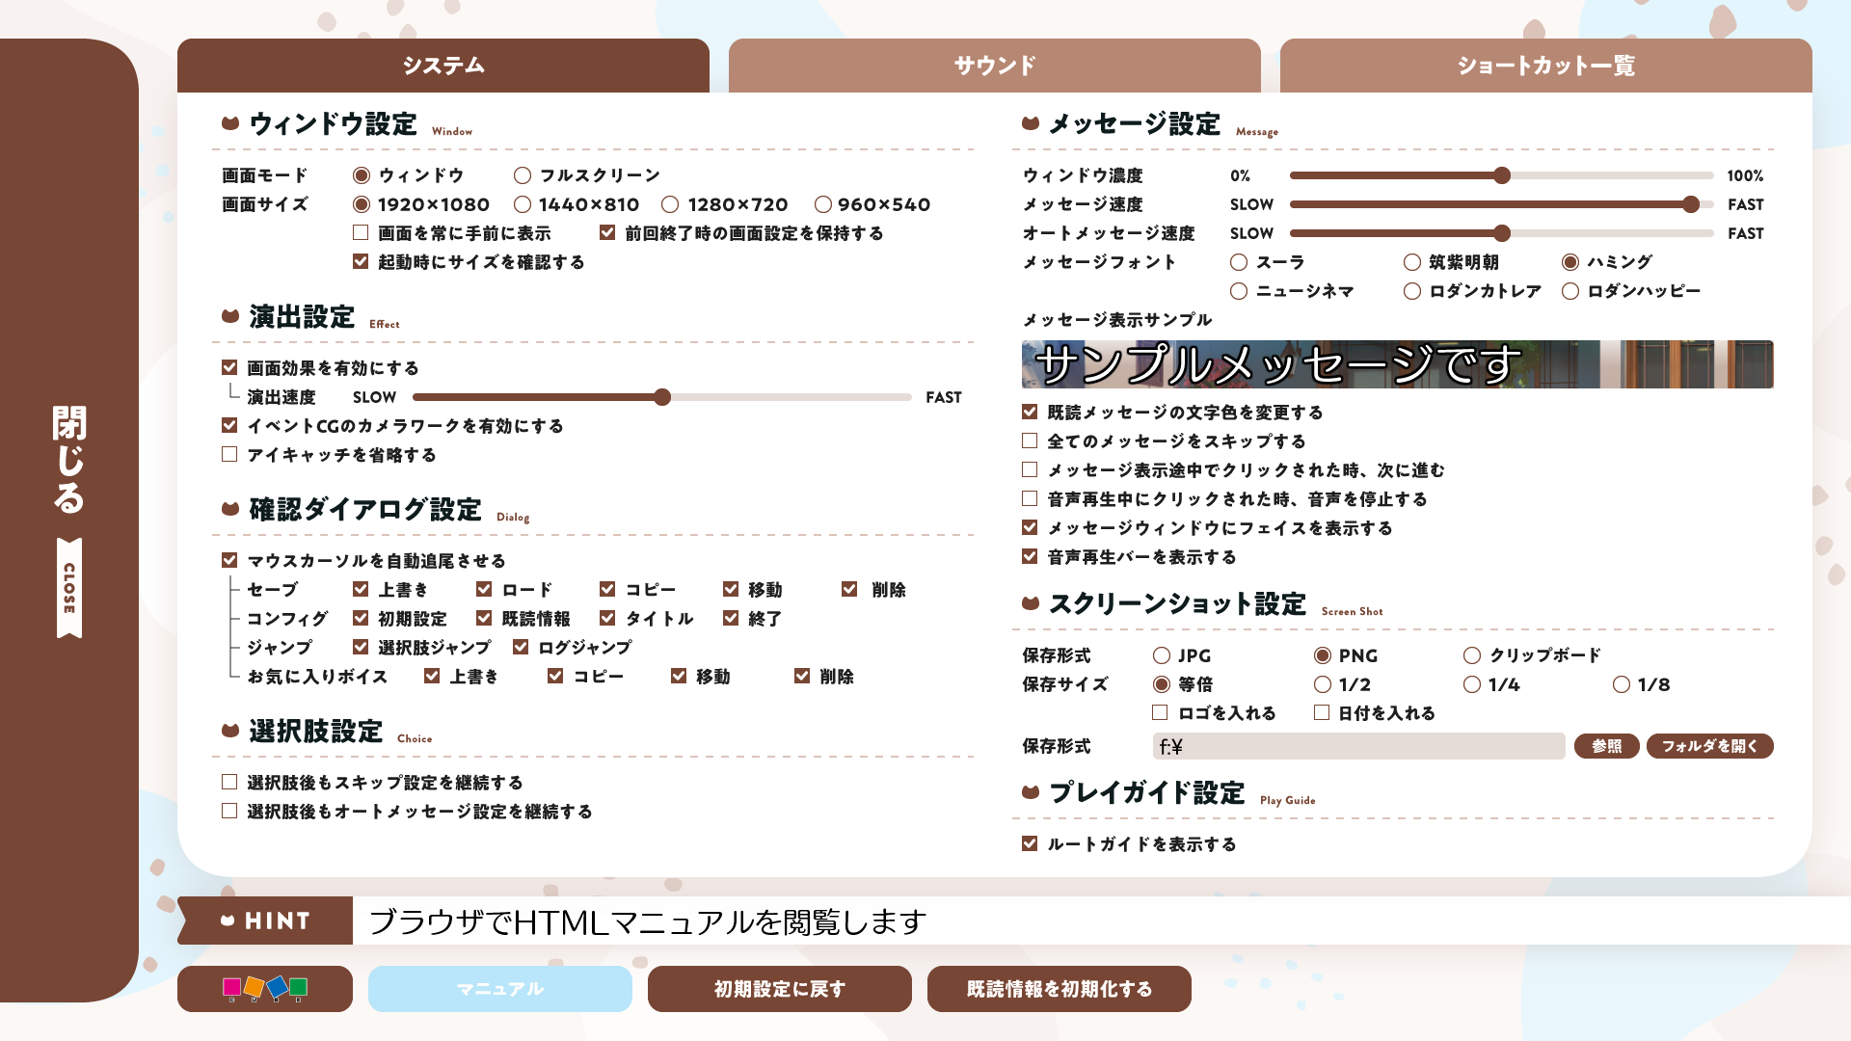1851x1041 pixels.
Task: Click the CLOSE ribbon on left sidebar
Action: 69,588
